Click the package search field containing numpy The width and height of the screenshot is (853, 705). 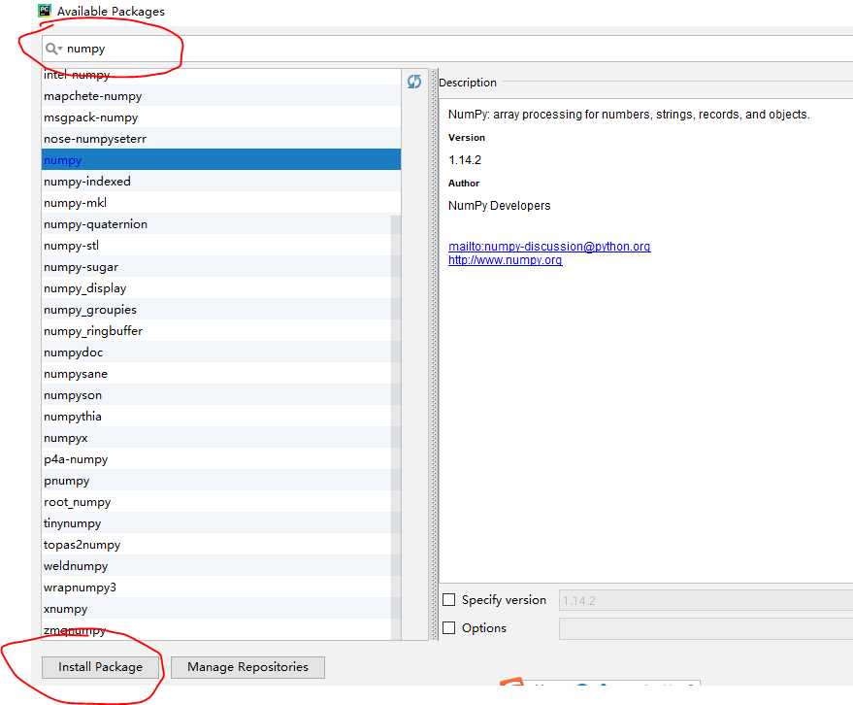(447, 49)
